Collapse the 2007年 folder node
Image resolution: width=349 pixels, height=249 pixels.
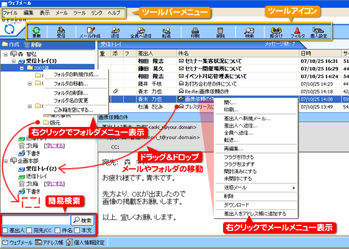click(x=22, y=68)
